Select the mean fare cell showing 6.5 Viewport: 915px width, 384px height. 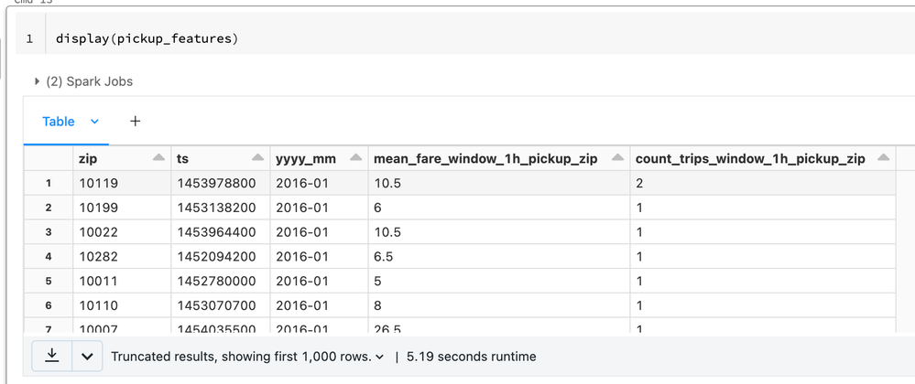[385, 257]
